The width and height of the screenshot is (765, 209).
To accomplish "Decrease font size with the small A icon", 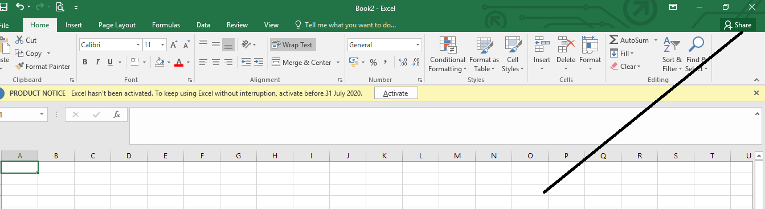I will click(x=187, y=44).
